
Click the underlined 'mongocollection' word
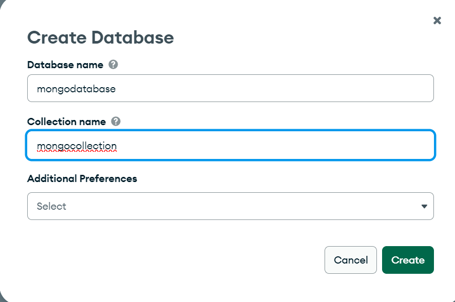[x=77, y=146]
